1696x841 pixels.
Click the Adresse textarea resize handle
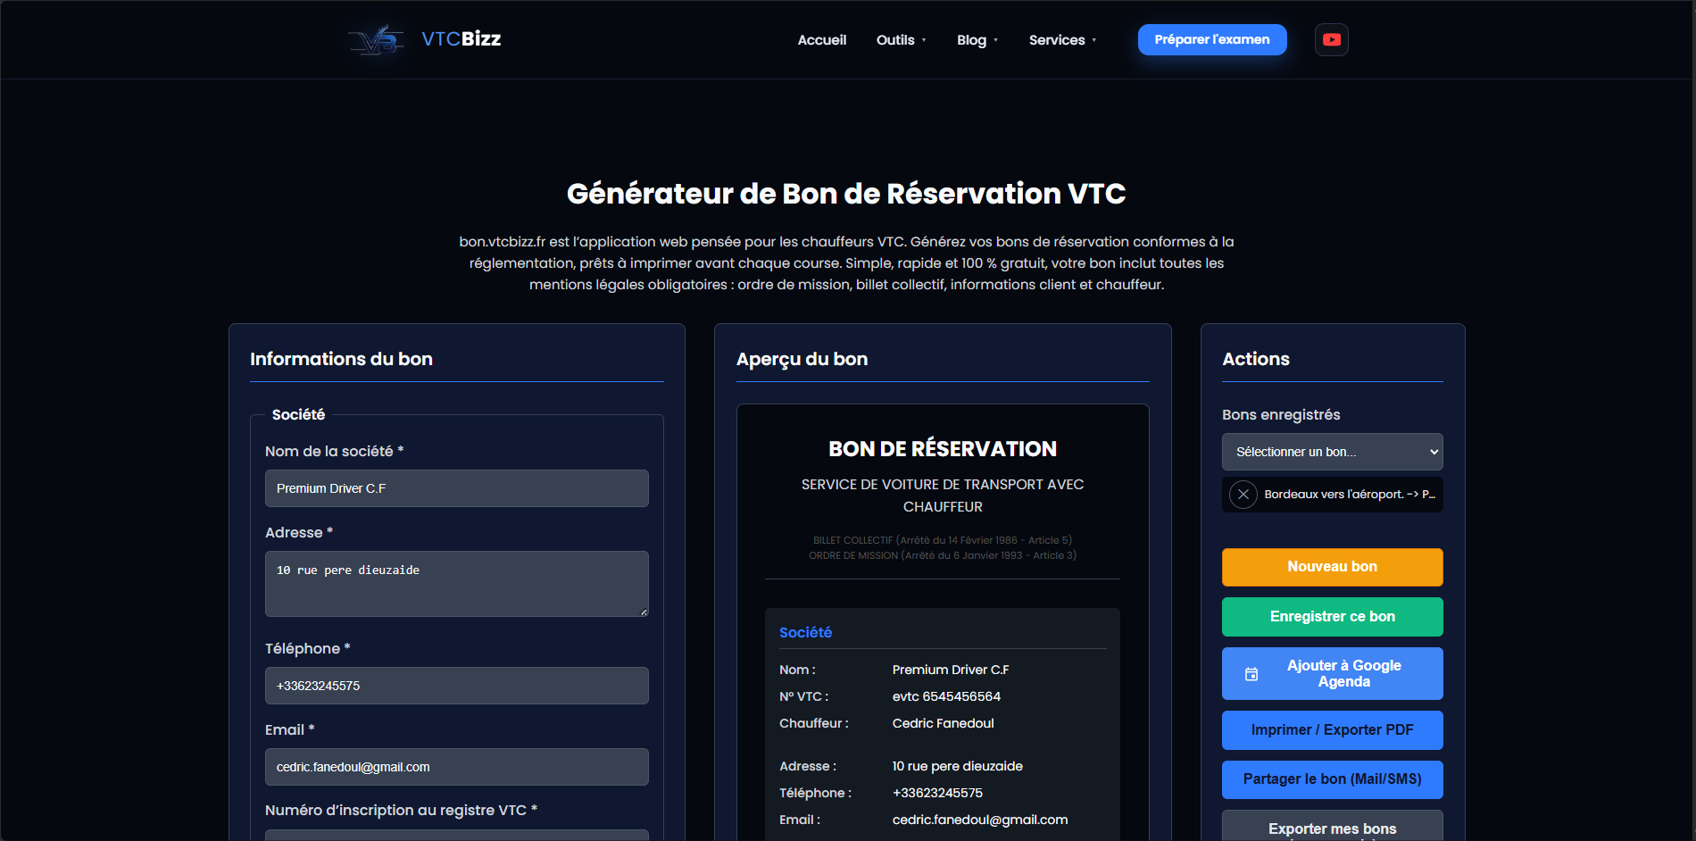click(644, 612)
